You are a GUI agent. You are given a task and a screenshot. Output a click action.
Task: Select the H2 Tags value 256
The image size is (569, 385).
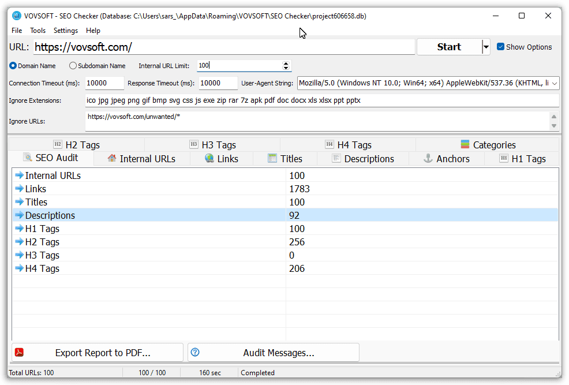(297, 242)
